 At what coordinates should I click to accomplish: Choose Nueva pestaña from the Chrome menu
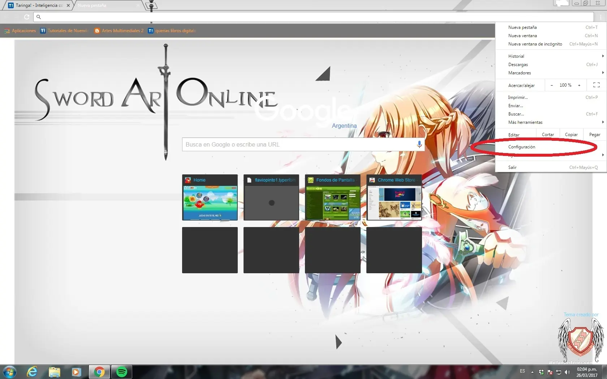pos(551,27)
